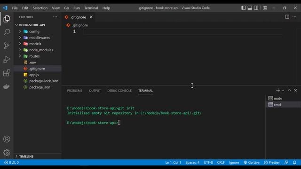Open the new terminal launch profile dropdown
Viewport: 301px width, 169px height.
(283, 91)
